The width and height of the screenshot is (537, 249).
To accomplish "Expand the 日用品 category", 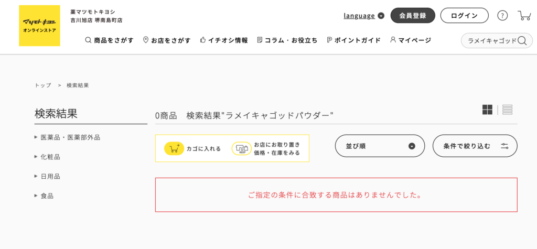I will 47,176.
